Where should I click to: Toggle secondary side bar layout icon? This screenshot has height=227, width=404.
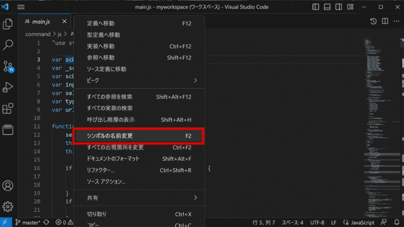coord(338,7)
